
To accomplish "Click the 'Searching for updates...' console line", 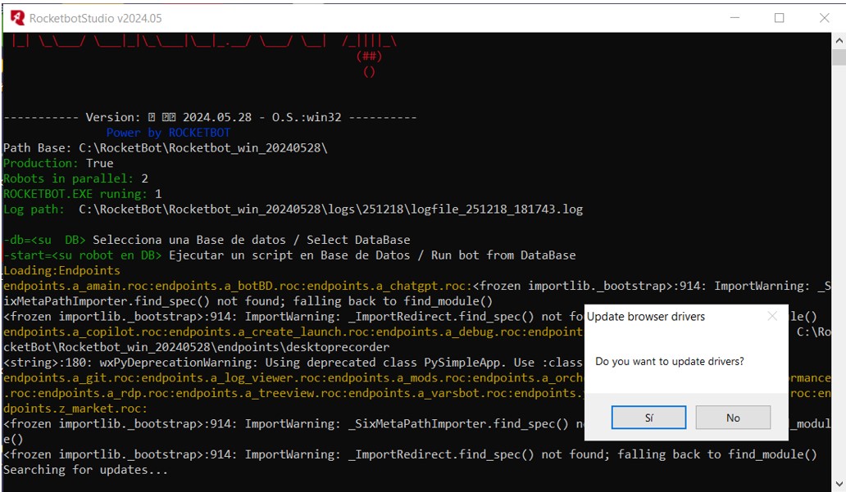I will 85,470.
